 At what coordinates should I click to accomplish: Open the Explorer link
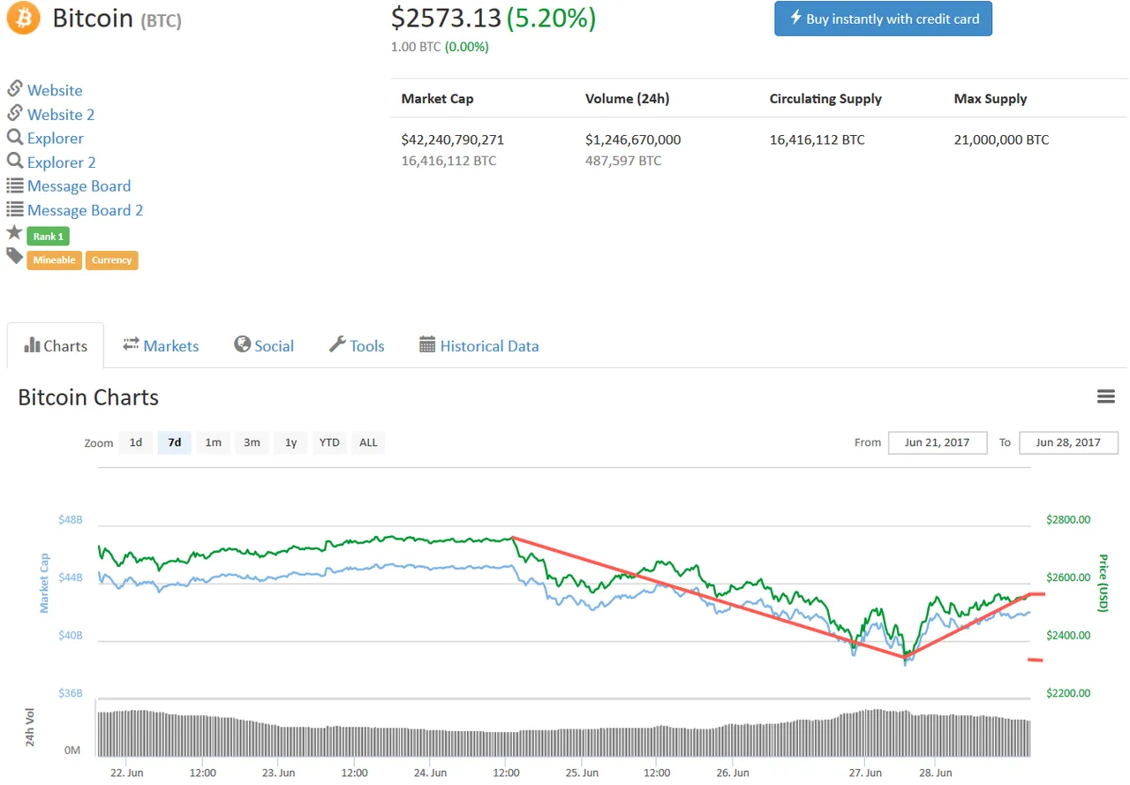point(56,138)
